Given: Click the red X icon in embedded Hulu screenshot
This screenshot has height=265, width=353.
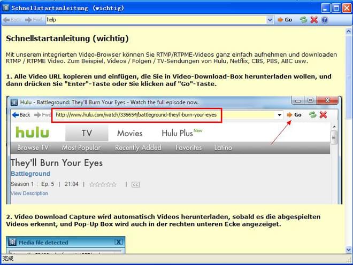Looking at the screenshot, I should (323, 115).
